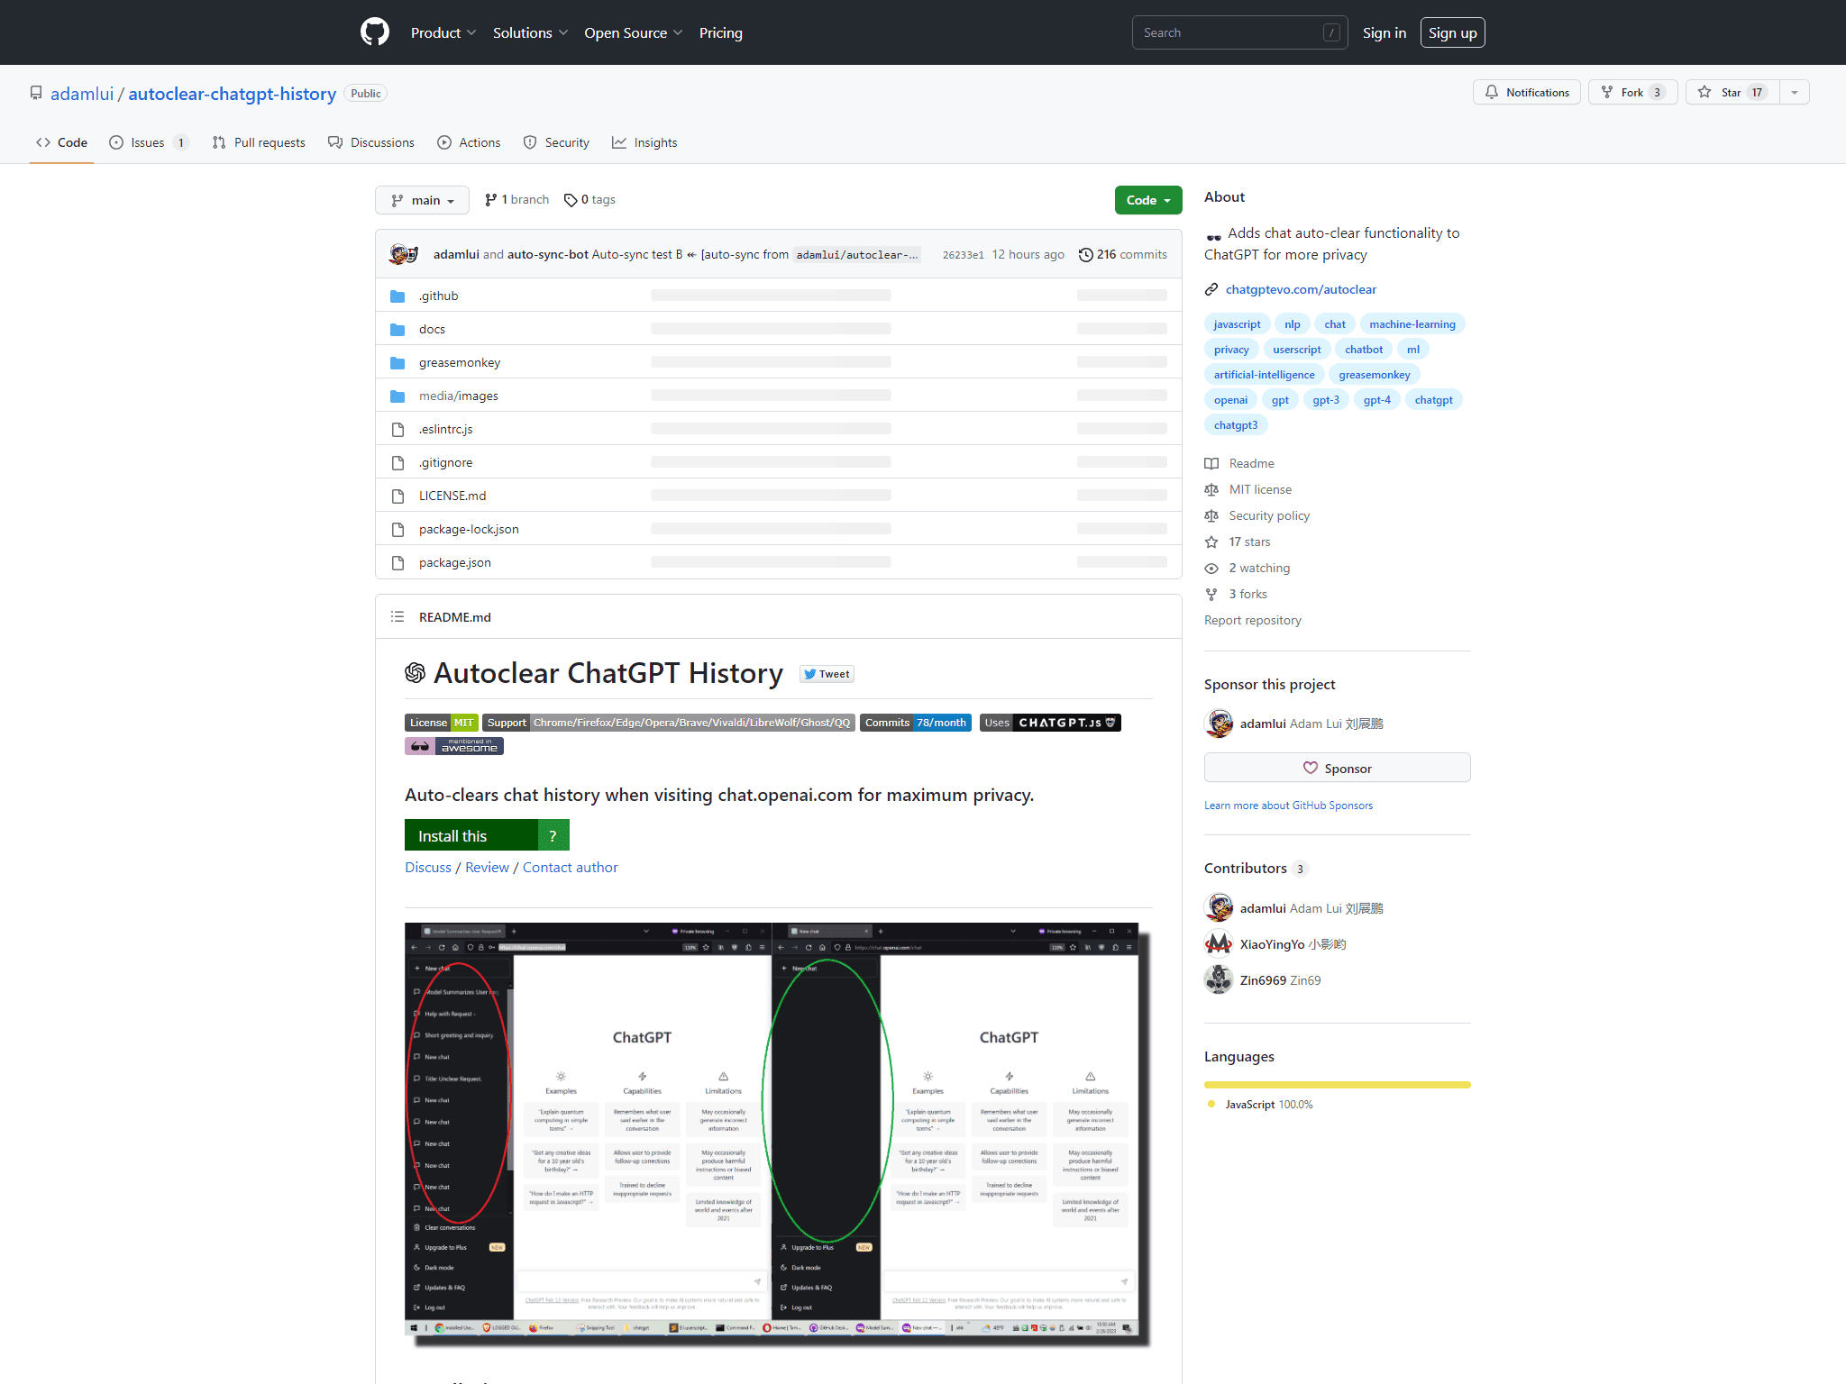Open the Insights tab
Screen dimensions: 1846x1384
tap(644, 142)
